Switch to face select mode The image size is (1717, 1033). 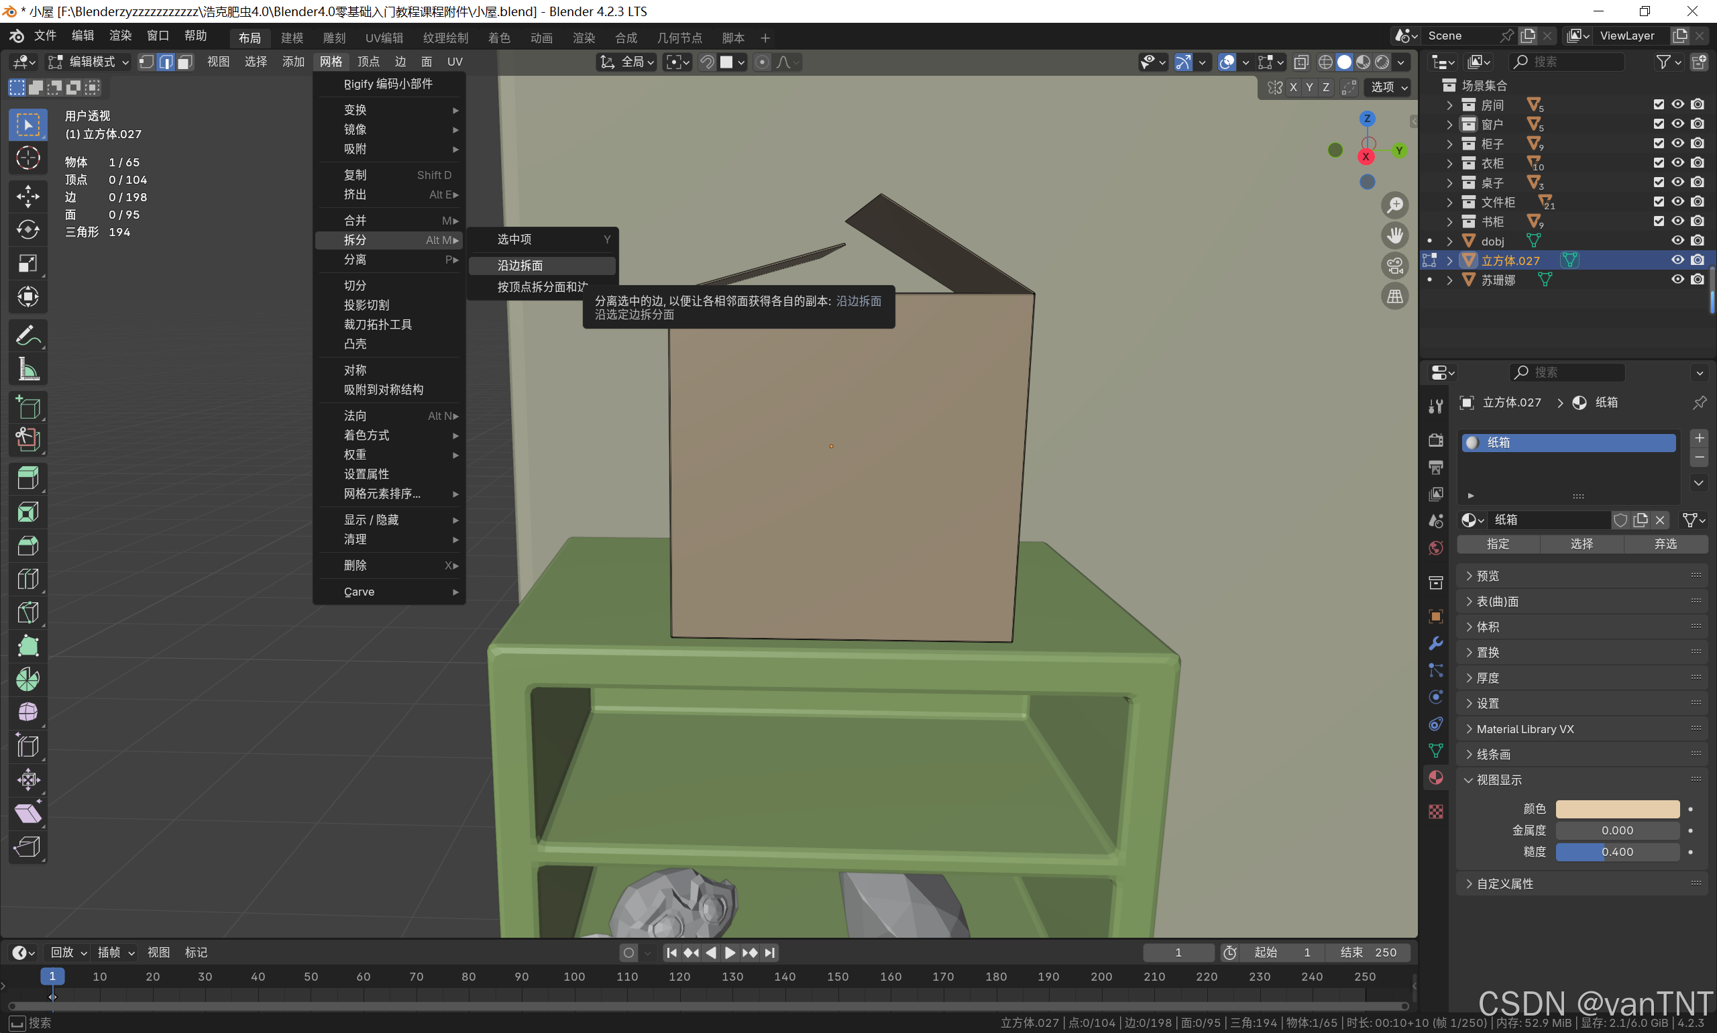click(x=184, y=62)
